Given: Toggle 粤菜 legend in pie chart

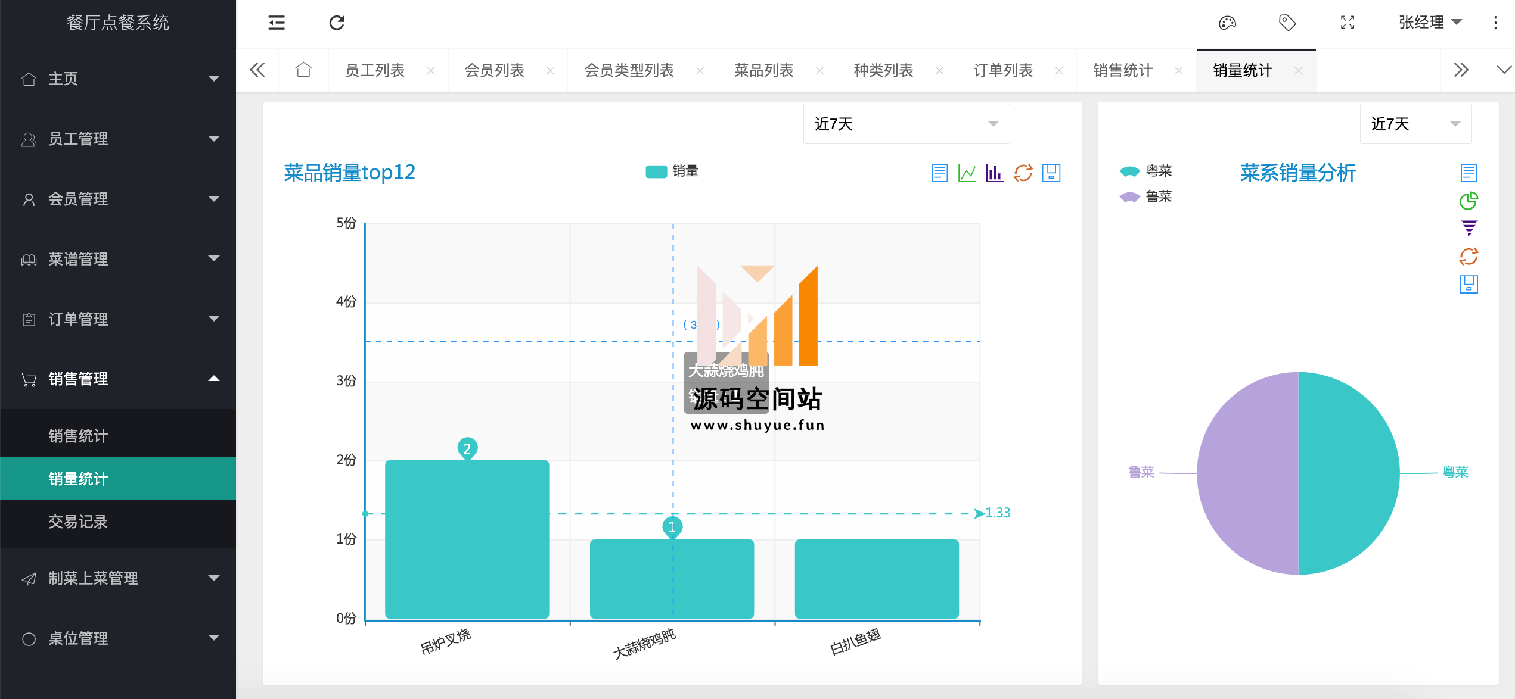Looking at the screenshot, I should point(1145,171).
